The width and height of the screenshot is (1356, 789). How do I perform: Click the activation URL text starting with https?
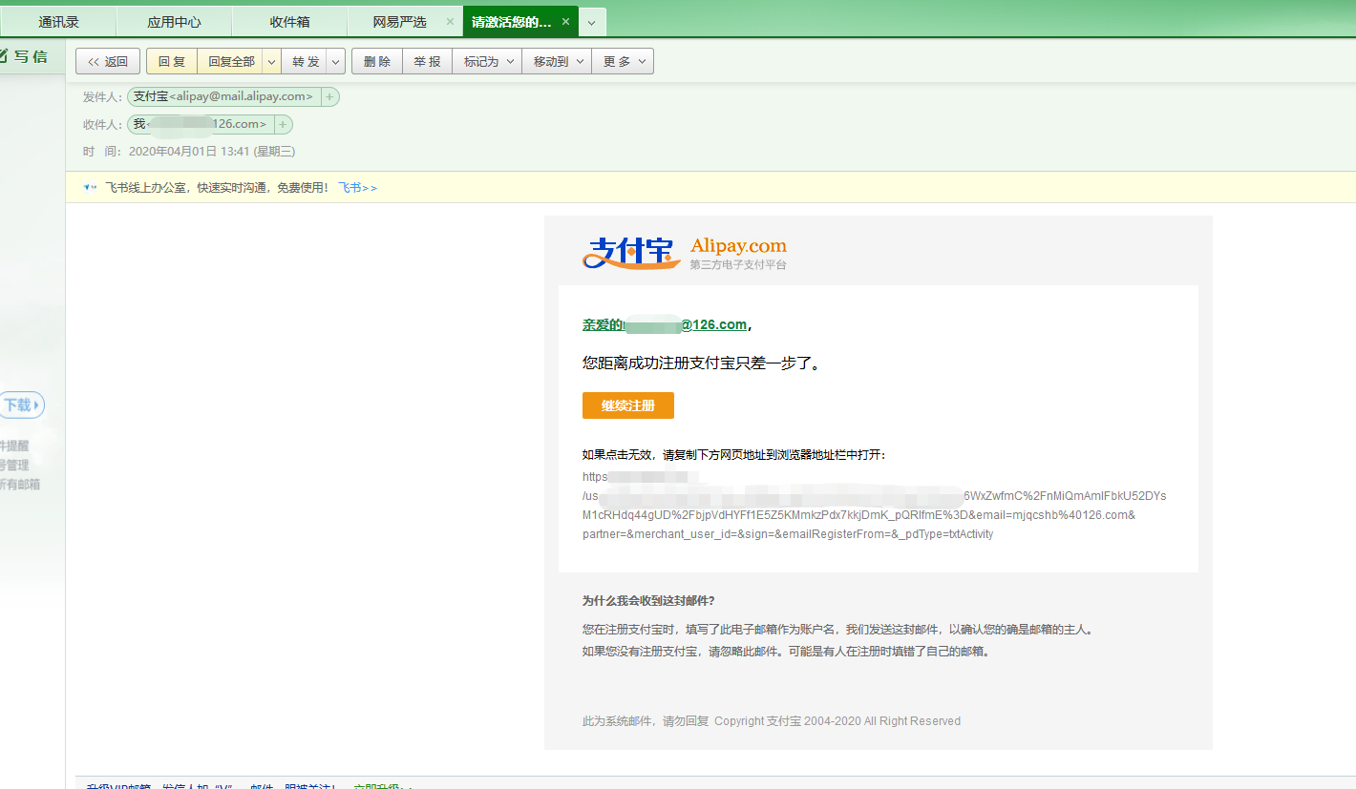tap(874, 506)
